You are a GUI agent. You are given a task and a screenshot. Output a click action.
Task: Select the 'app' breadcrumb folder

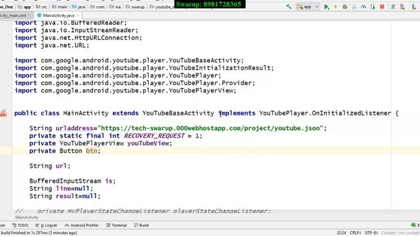tap(25, 7)
